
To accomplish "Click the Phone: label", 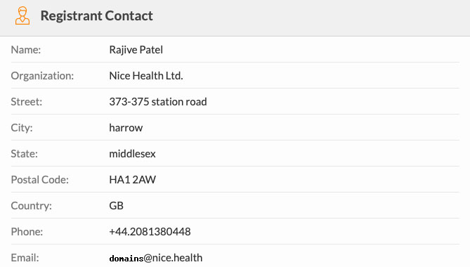I will coord(27,232).
